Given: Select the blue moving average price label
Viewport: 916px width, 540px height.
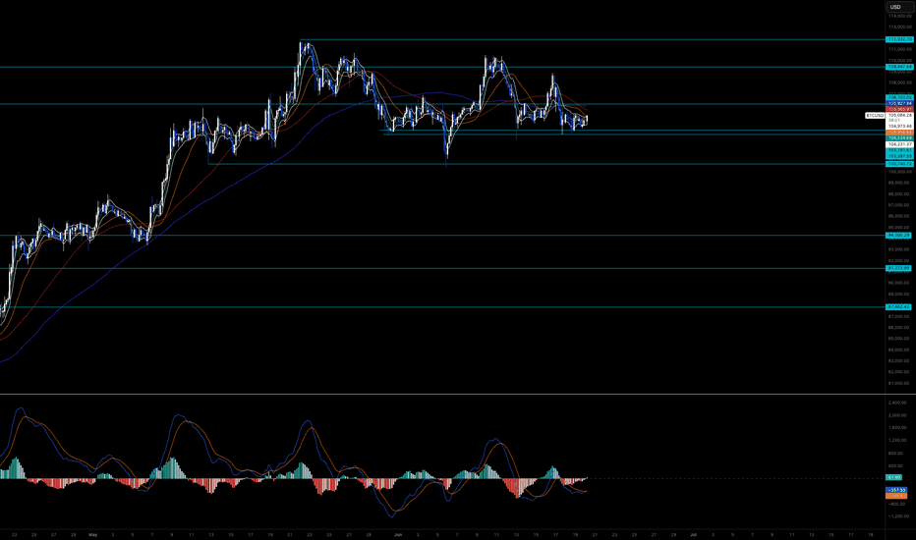Looking at the screenshot, I should point(899,103).
